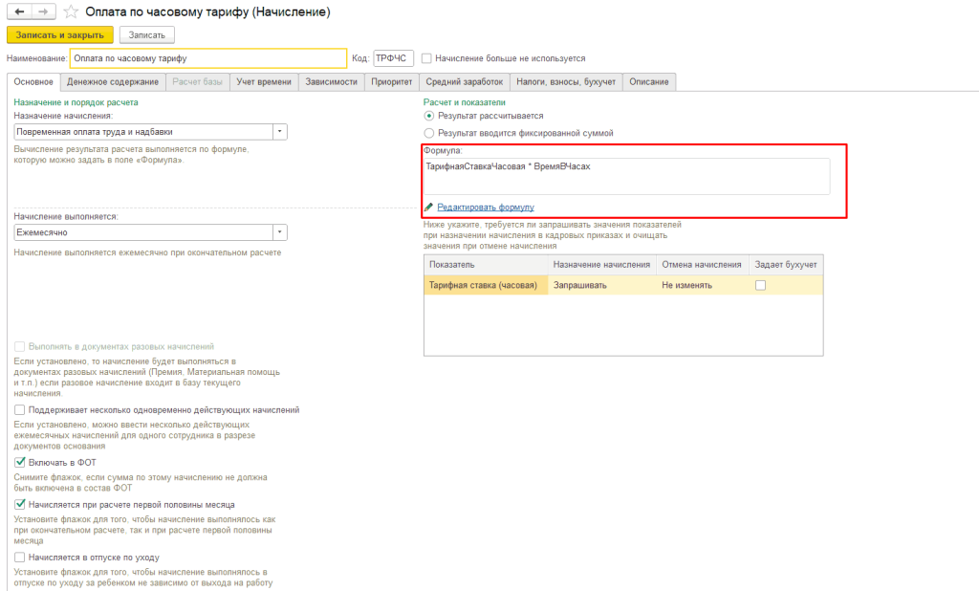Image resolution: width=979 pixels, height=591 pixels.
Task: Click the 'Наименование' text field
Action: point(207,58)
